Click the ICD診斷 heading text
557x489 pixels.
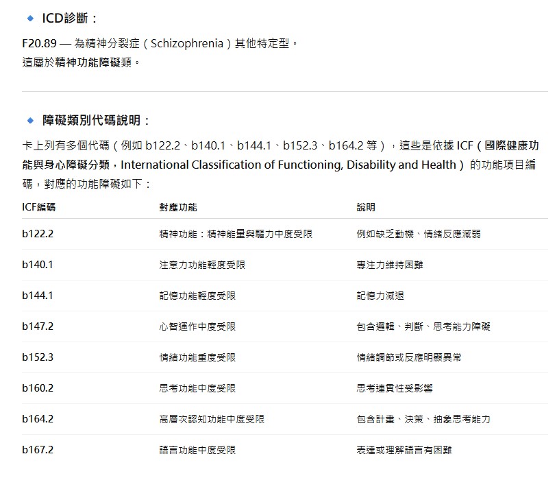coord(70,18)
